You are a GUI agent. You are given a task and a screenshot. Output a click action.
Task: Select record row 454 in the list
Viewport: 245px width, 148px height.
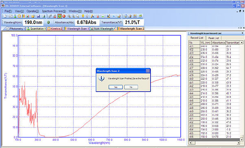(x=214, y=129)
